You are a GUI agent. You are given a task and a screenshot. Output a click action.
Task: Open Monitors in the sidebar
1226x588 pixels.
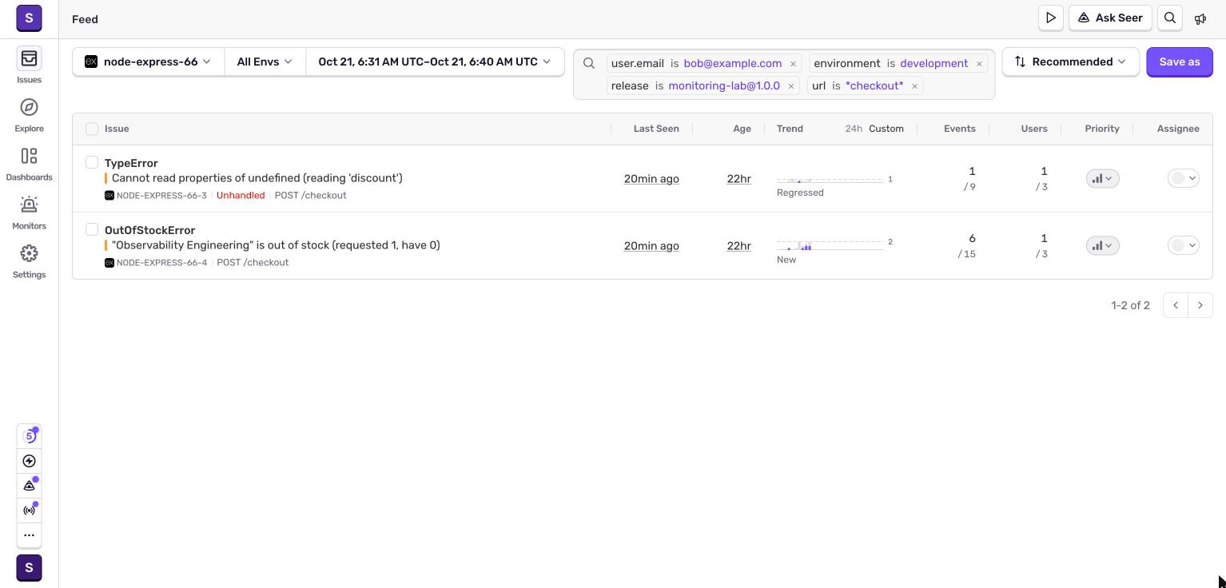[x=29, y=212]
